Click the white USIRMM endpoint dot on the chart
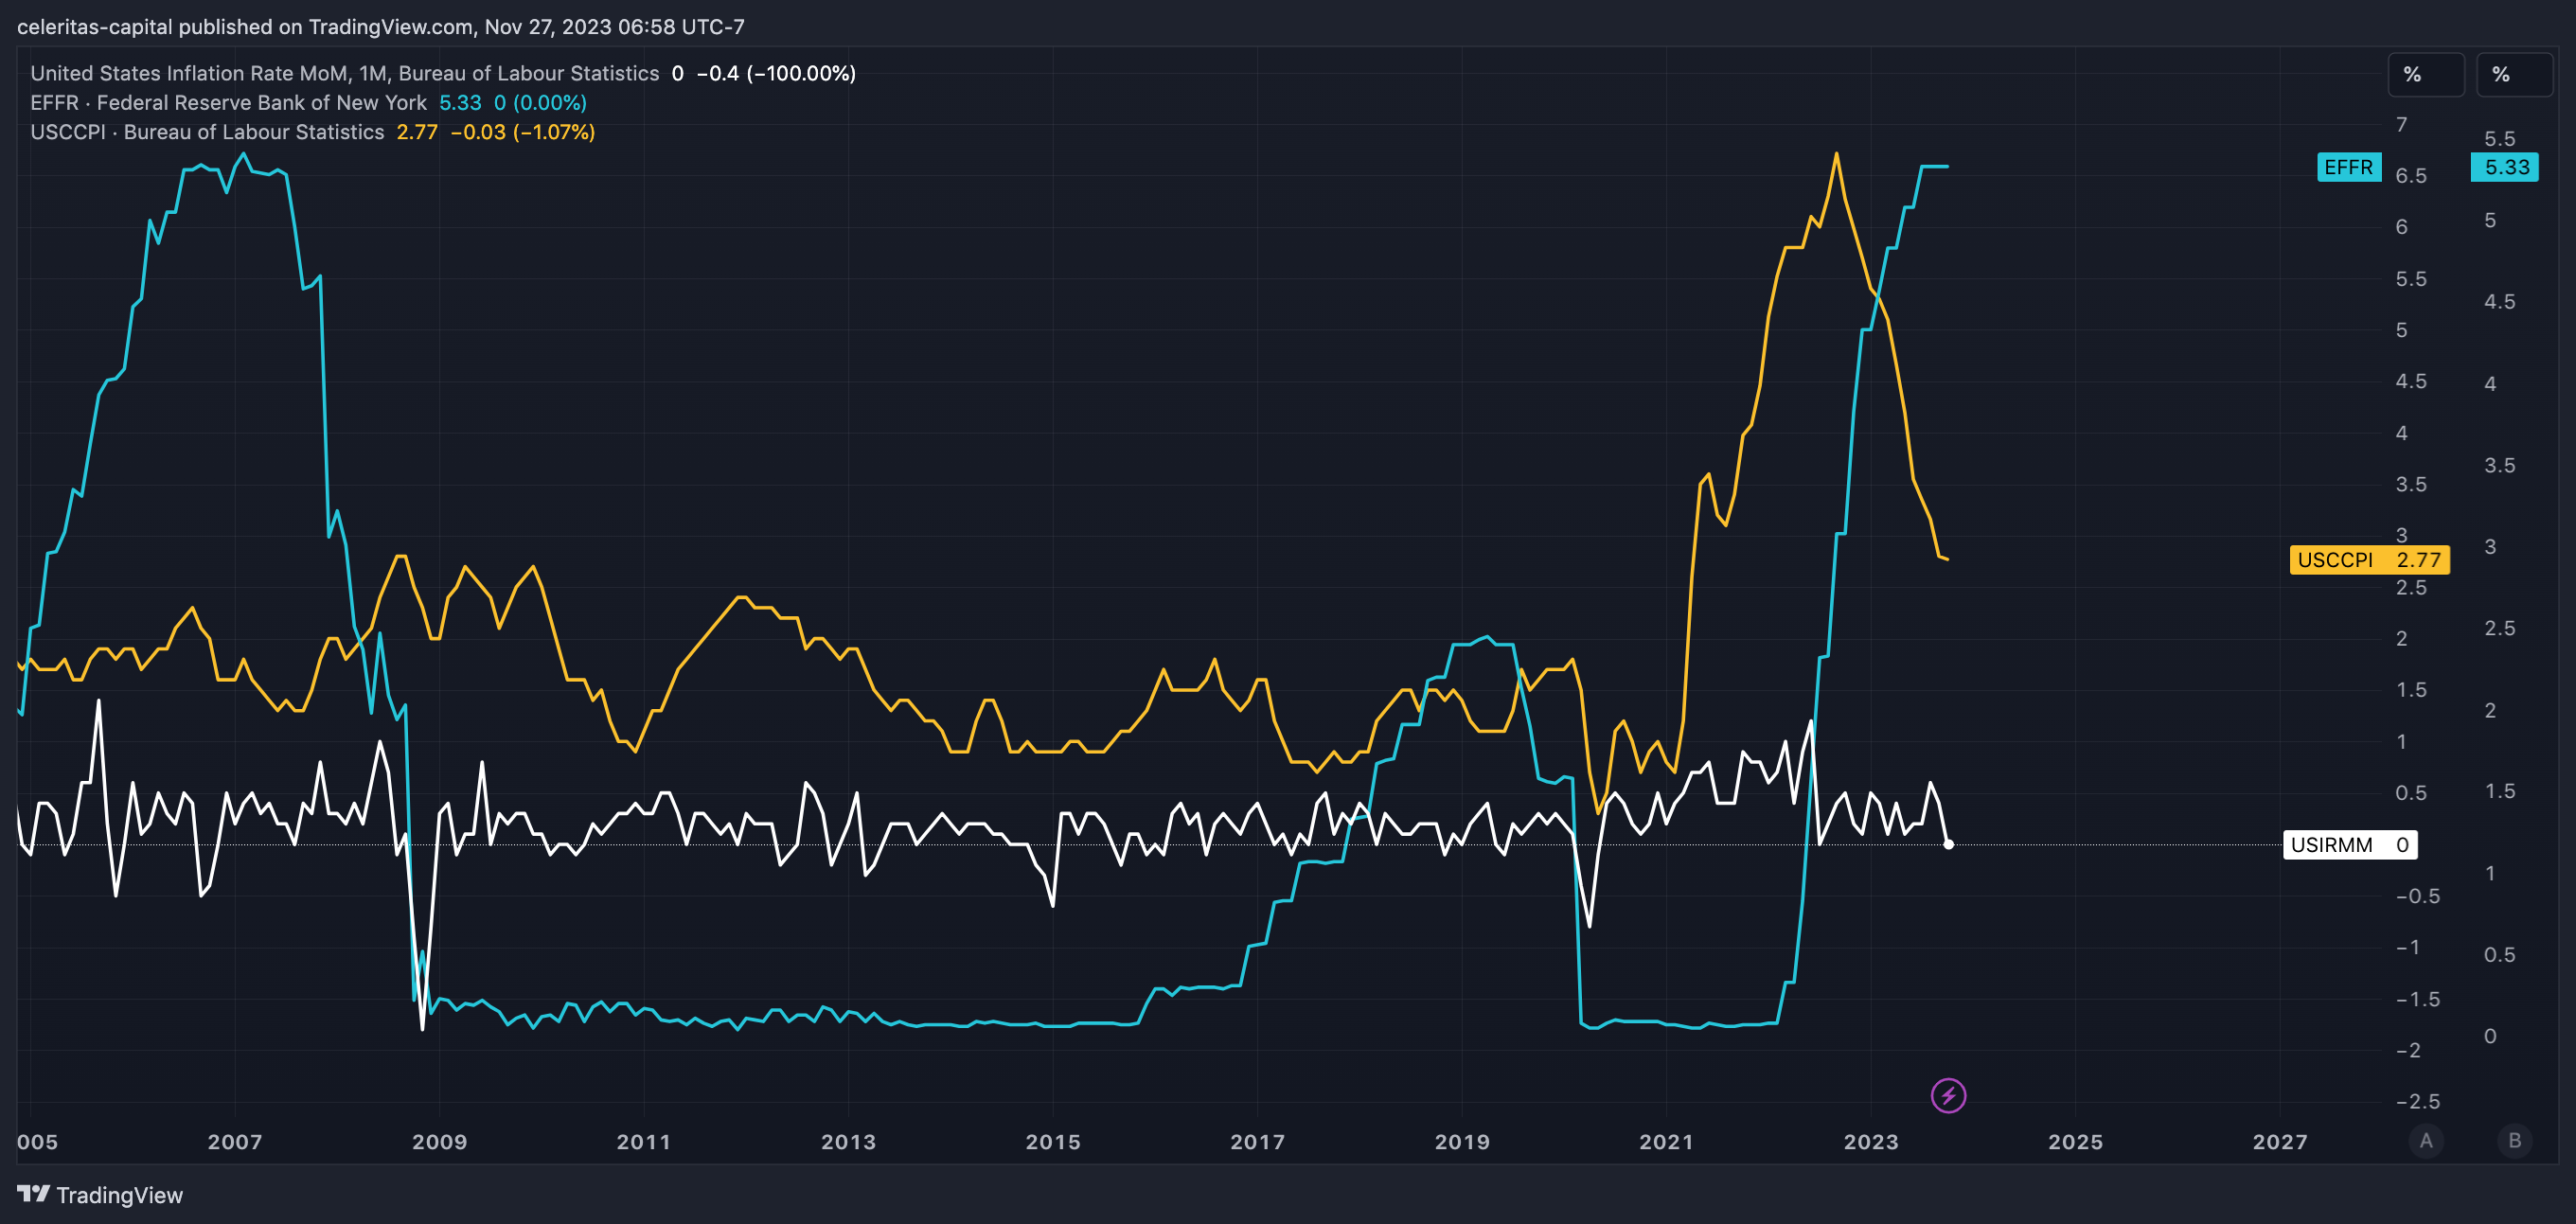This screenshot has width=2576, height=1224. [x=1948, y=844]
